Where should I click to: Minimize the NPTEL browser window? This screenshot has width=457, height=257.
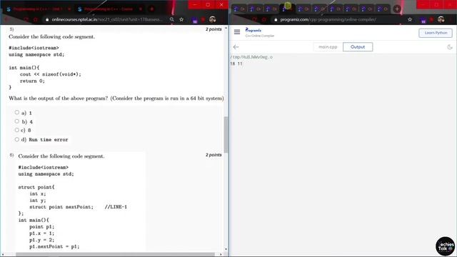(x=195, y=5)
